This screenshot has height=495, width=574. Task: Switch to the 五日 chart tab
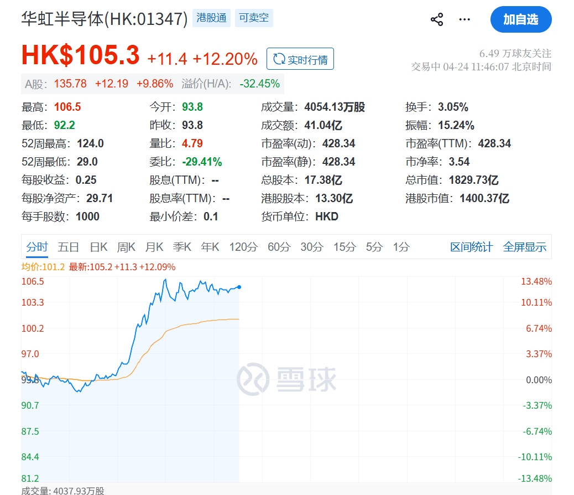(69, 247)
